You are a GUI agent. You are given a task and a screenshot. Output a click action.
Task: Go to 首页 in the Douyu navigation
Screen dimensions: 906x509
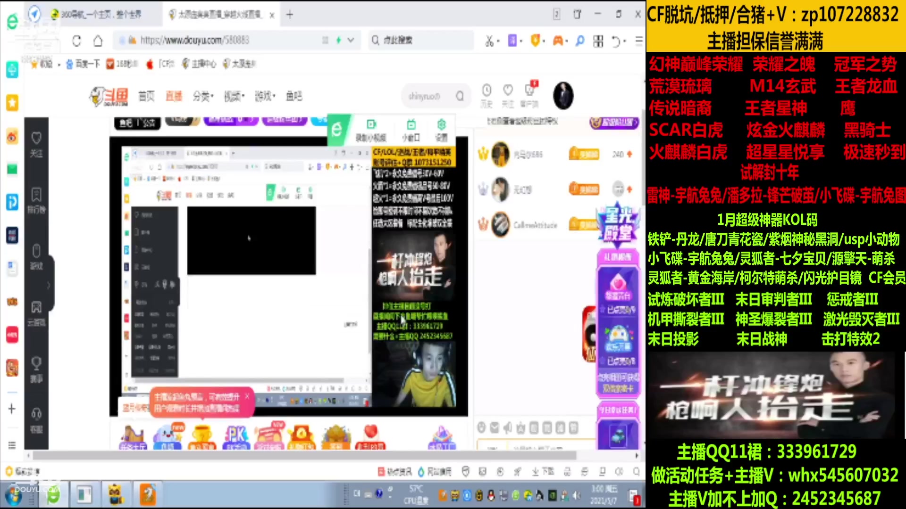tap(146, 96)
